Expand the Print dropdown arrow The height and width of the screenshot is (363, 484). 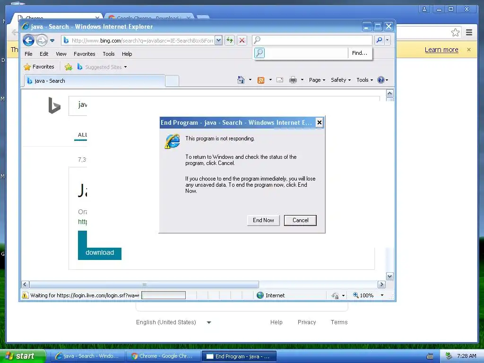click(x=302, y=80)
